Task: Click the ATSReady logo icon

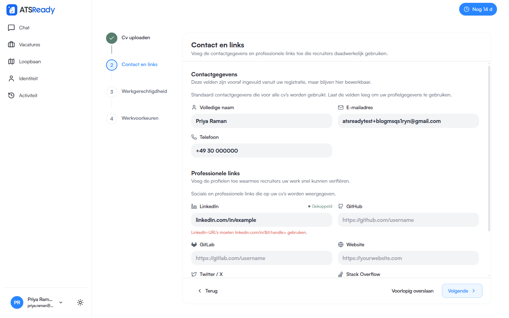Action: click(12, 10)
